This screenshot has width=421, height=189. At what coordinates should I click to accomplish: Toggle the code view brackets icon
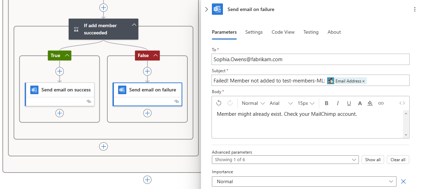[x=402, y=103]
